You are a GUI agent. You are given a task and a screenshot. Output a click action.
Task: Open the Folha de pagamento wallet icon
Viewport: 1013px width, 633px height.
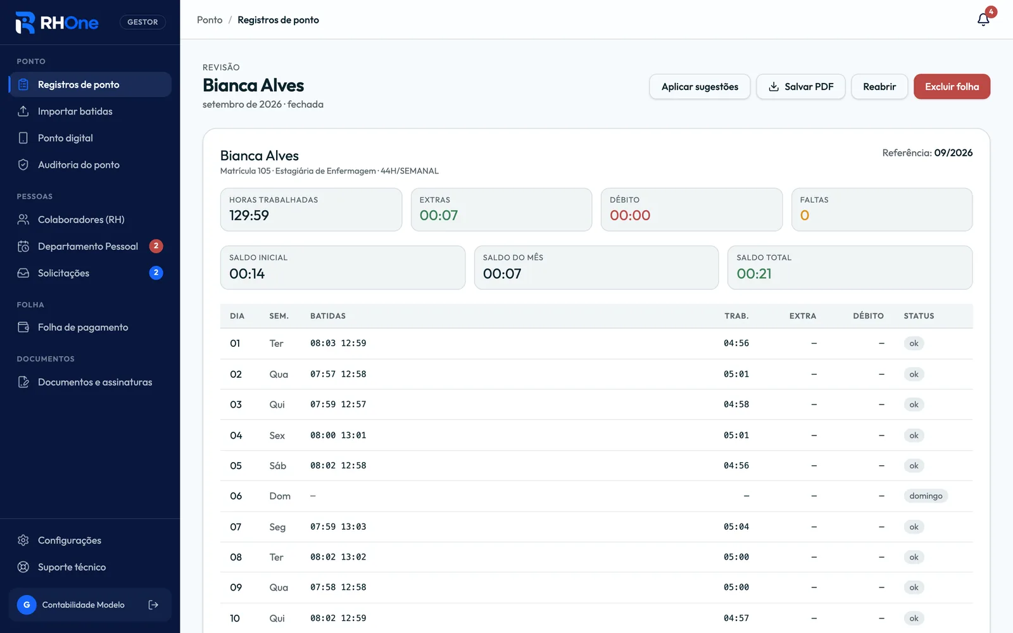23,327
